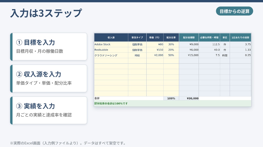This screenshot has height=147, width=263.
Task: Click the 30% allocation cell
Action: click(171, 44)
